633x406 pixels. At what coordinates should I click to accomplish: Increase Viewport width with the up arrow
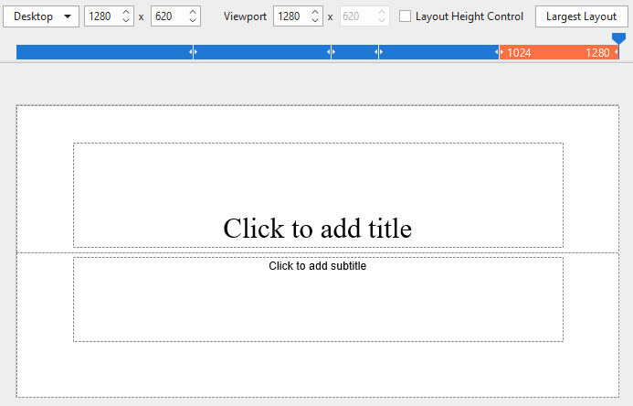pyautogui.click(x=314, y=12)
